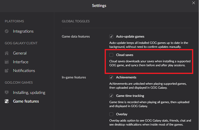Click the "Auto-update games" label text
Screen dimensions: 199x130
(x=130, y=36)
